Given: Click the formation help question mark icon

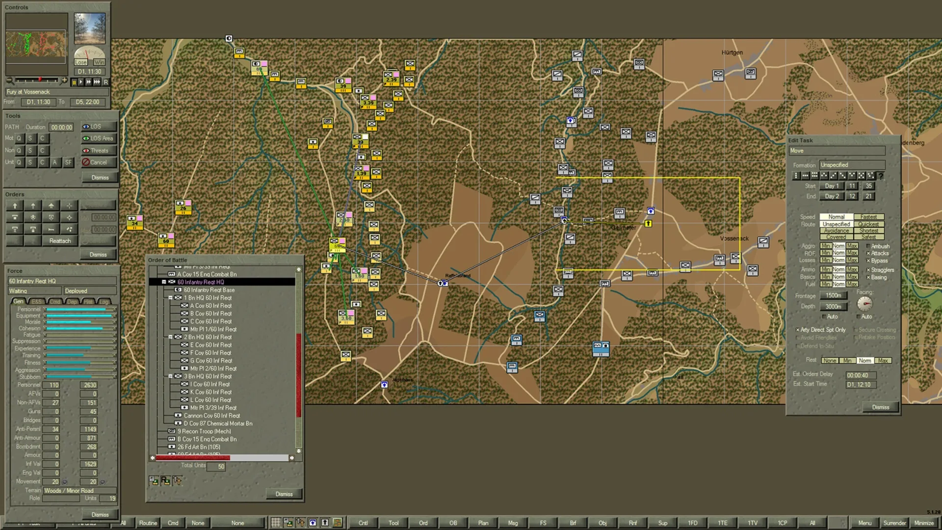Looking at the screenshot, I should (882, 175).
